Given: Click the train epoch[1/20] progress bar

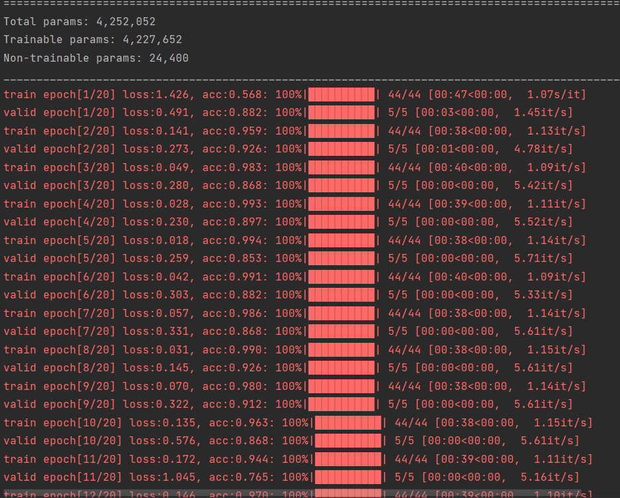Looking at the screenshot, I should (341, 95).
